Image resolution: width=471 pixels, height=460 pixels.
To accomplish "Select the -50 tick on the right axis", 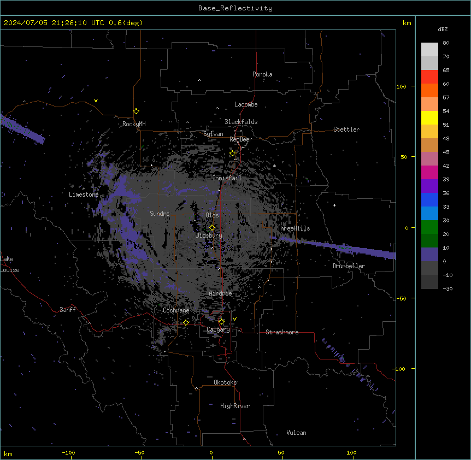I will 401,298.
